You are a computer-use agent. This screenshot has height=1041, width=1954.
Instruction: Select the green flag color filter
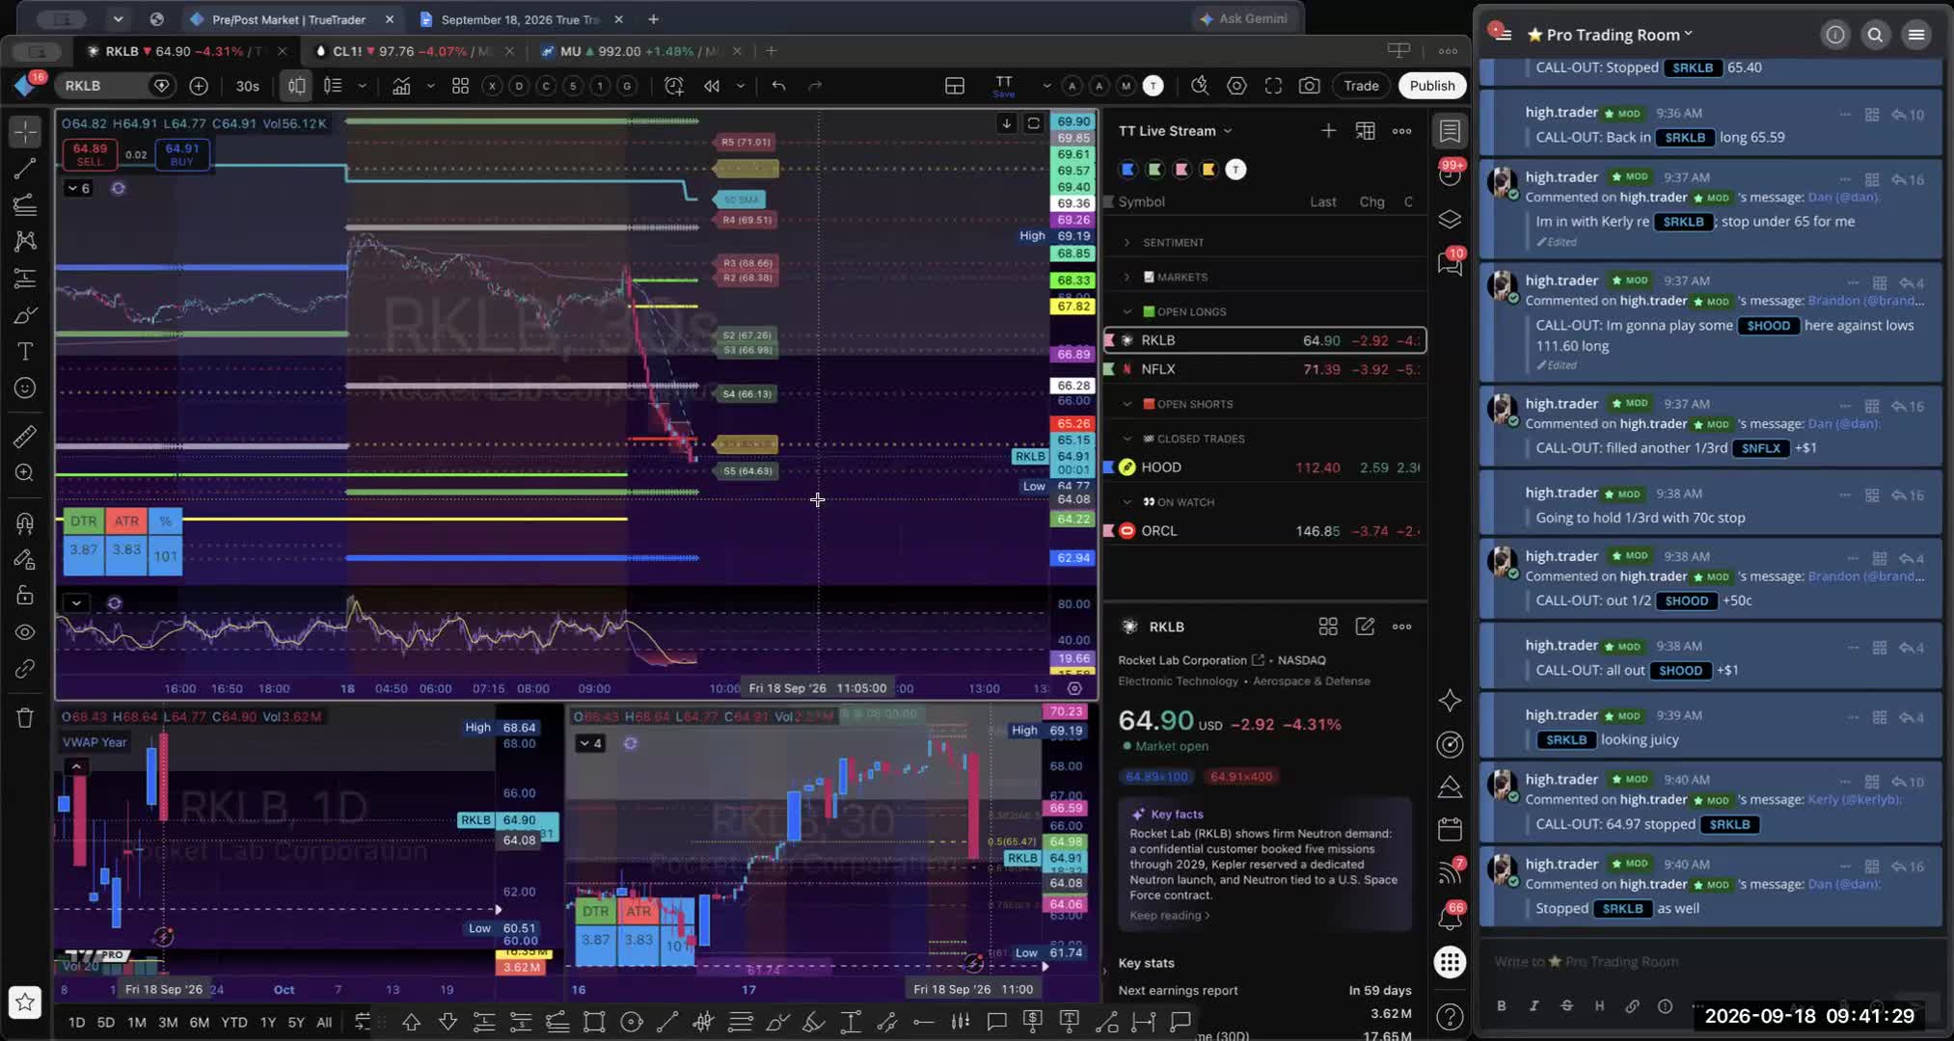pyautogui.click(x=1154, y=170)
